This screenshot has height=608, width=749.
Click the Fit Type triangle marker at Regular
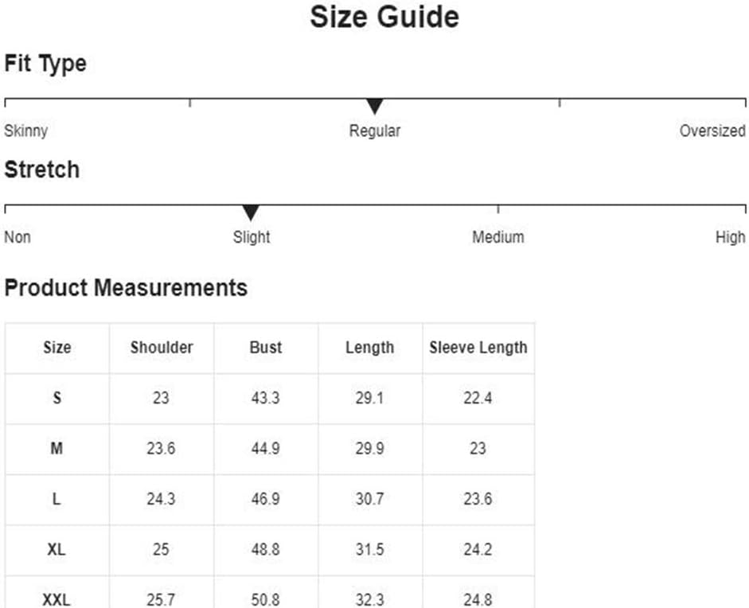[374, 106]
